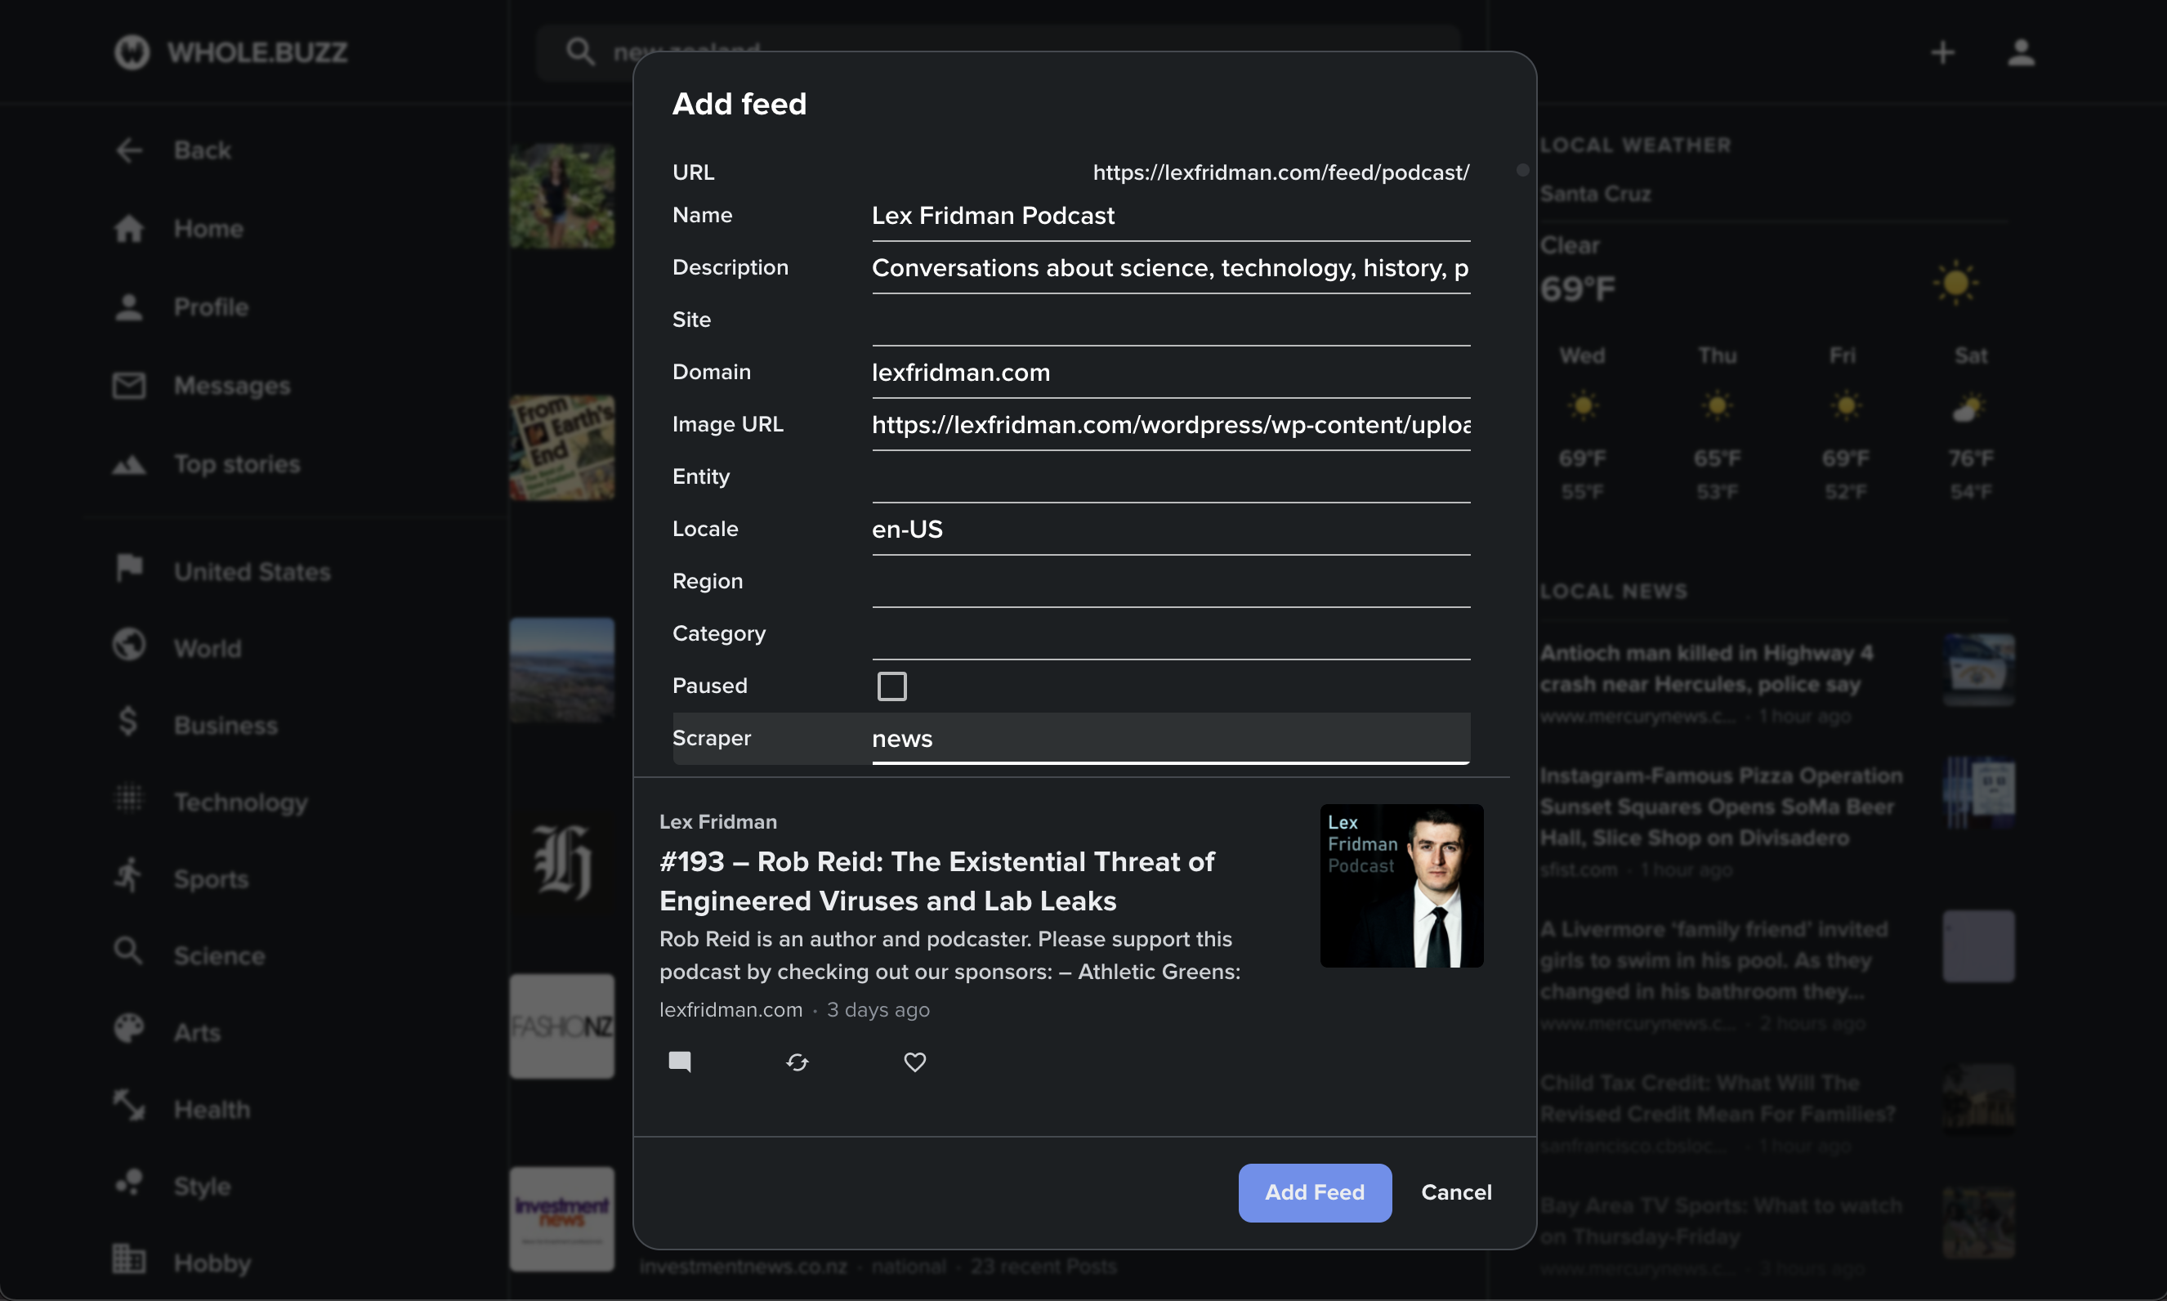Click the Science magnifier icon in sidebar
The image size is (2167, 1301).
(x=129, y=951)
